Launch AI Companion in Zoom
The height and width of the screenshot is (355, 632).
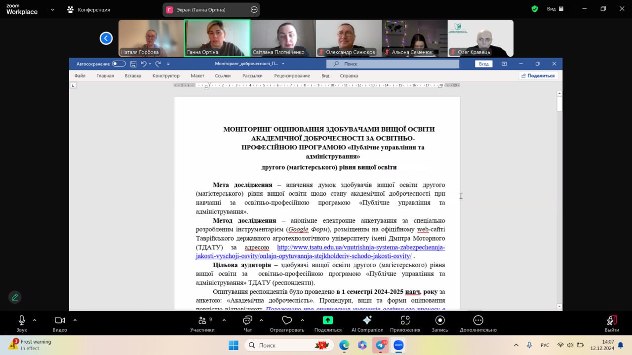pos(367,323)
